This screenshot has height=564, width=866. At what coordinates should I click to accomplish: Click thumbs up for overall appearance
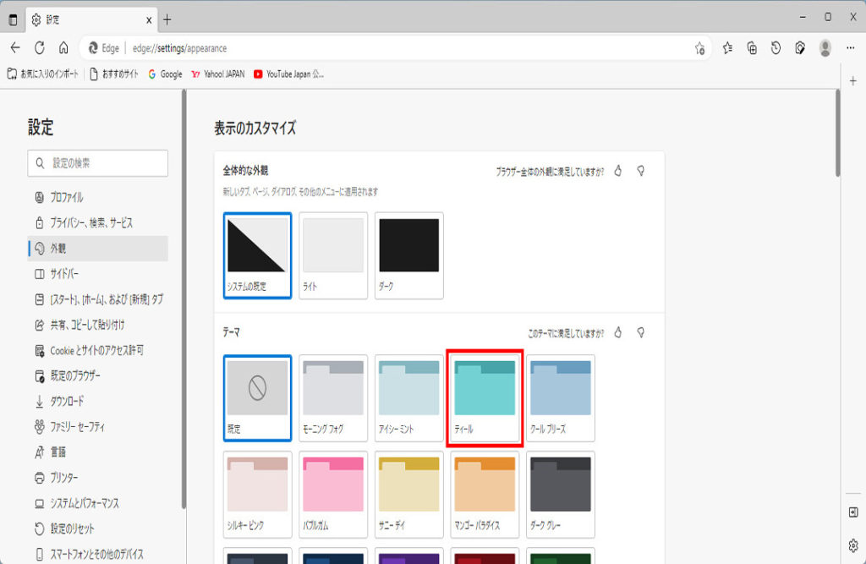point(618,171)
